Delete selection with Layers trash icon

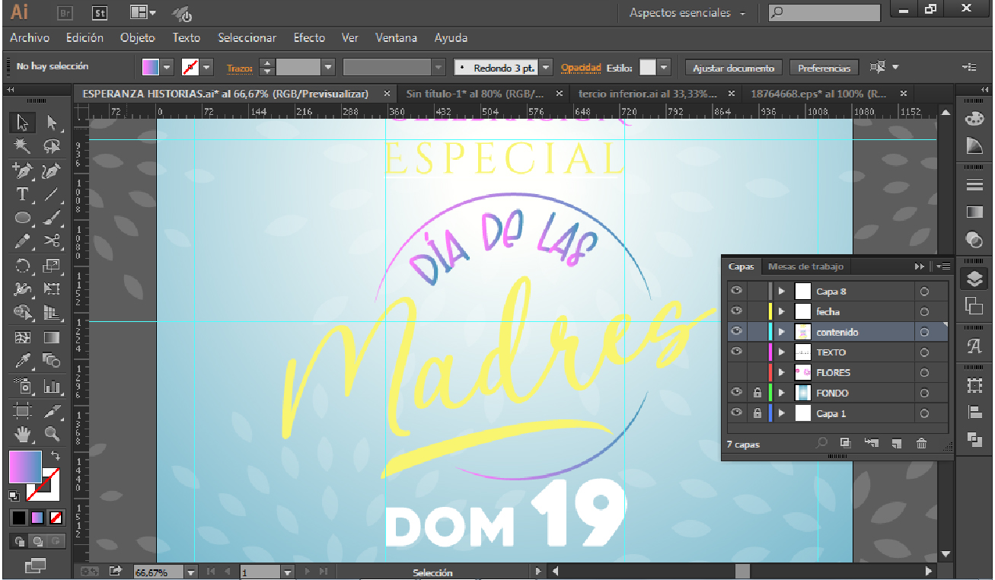coord(922,444)
